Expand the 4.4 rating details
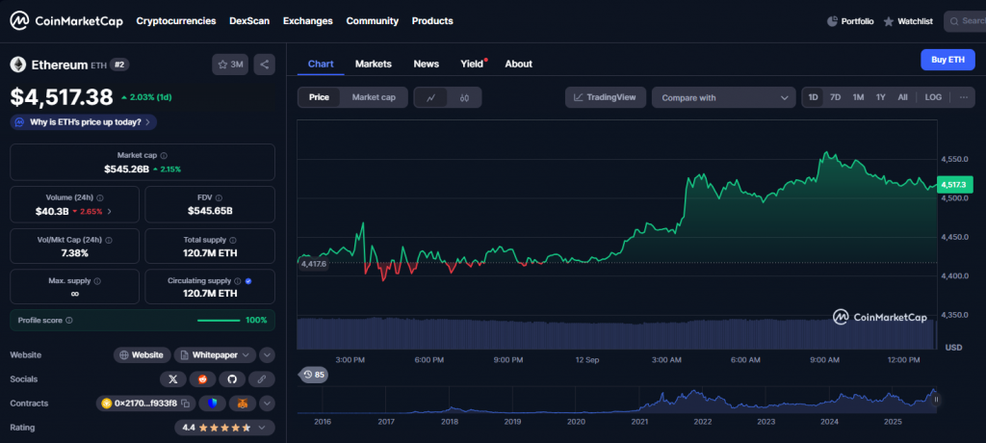This screenshot has width=986, height=443. pos(224,428)
